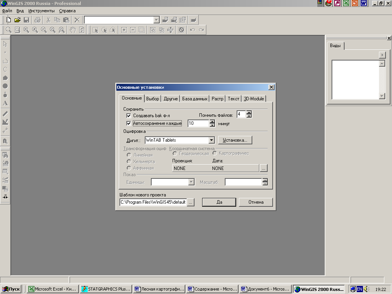Toggle the Автосохранение каждые checkbox
392x294 pixels.
point(129,123)
